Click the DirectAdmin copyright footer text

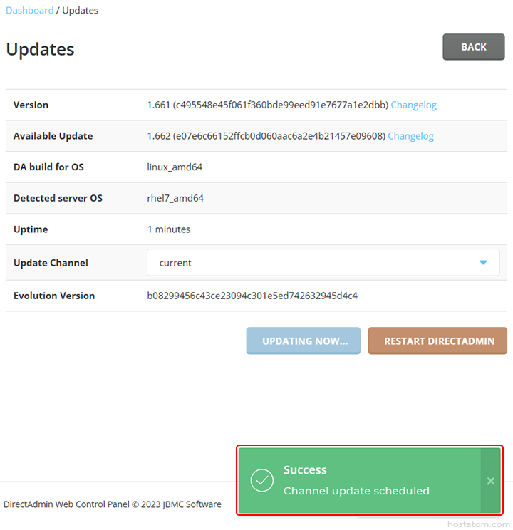click(x=113, y=504)
